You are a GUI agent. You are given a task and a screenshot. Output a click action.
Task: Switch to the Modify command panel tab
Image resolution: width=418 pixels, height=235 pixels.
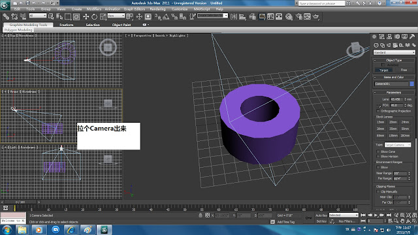[381, 37]
